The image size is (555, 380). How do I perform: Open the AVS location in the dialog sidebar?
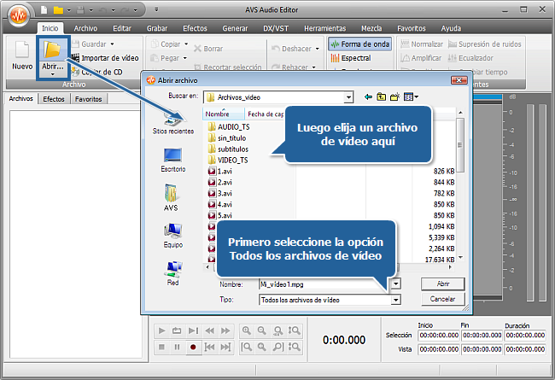click(171, 197)
